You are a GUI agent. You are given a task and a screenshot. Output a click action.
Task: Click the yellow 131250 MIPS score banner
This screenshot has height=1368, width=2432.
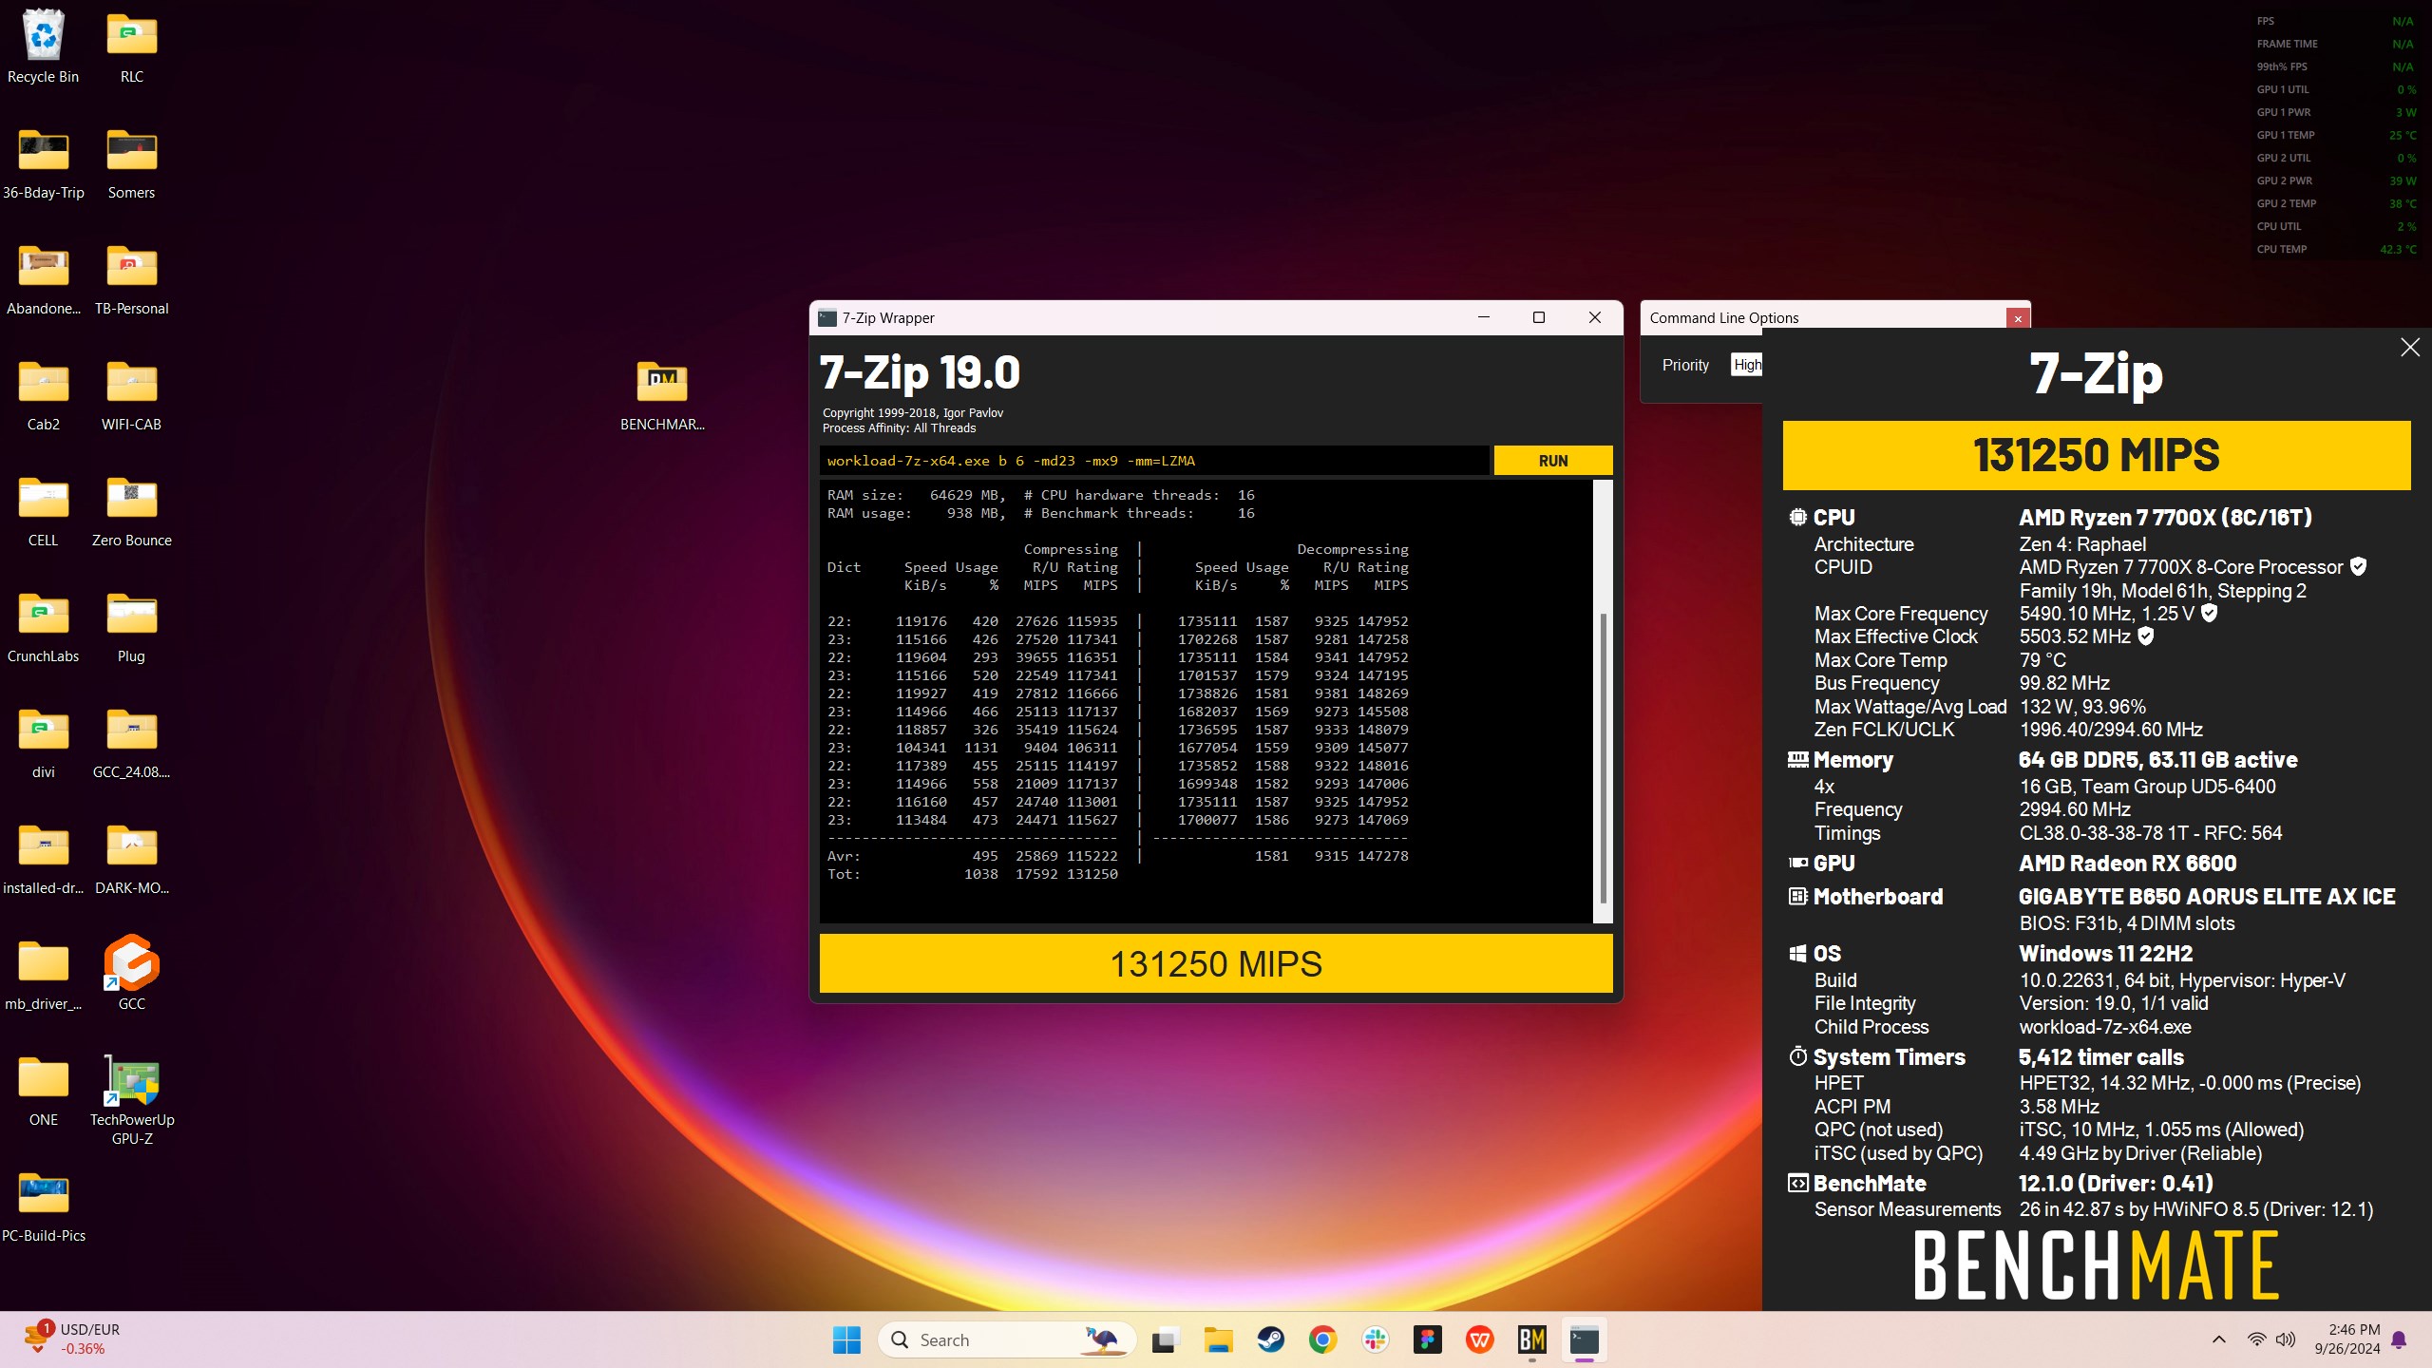point(2097,455)
